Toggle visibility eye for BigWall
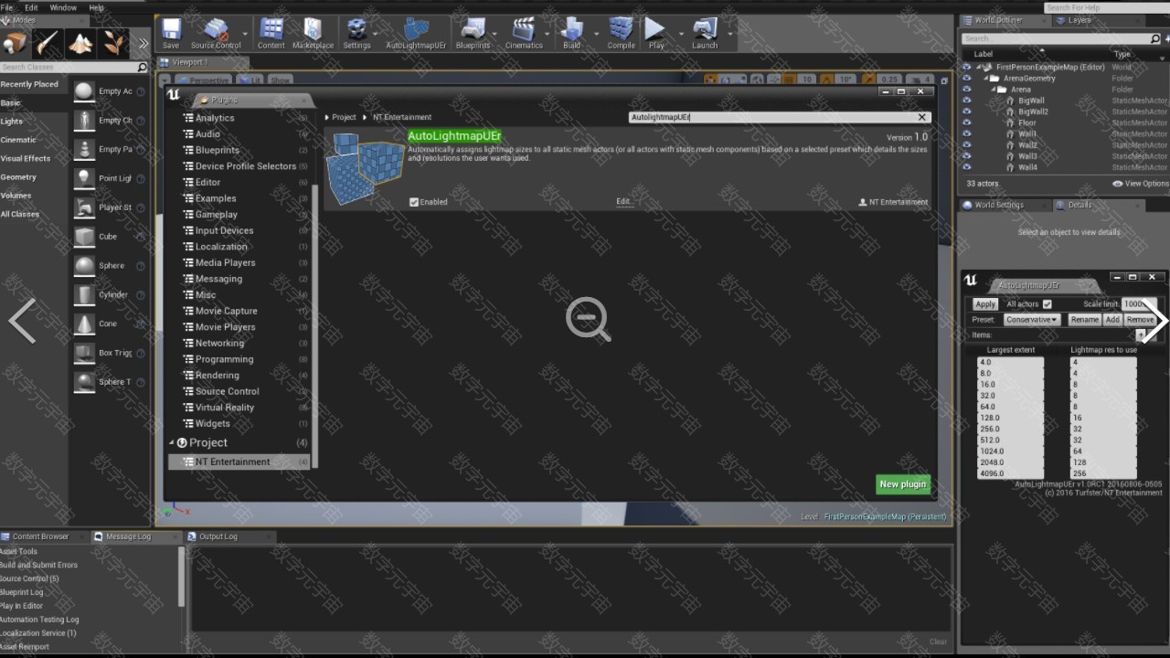The height and width of the screenshot is (658, 1170). point(967,101)
